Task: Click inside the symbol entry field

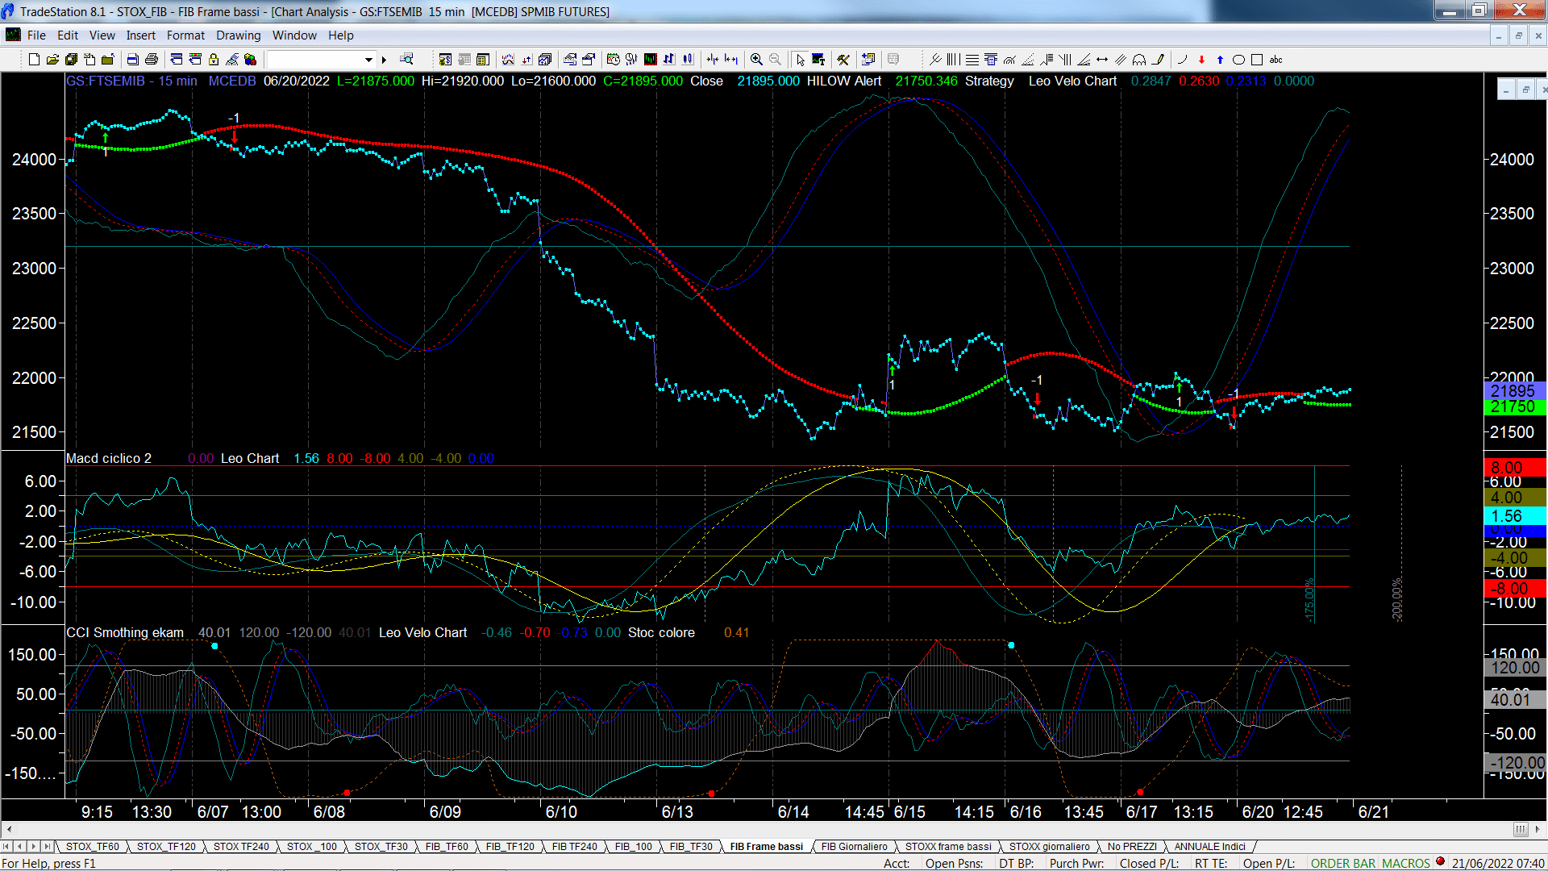Action: click(314, 60)
